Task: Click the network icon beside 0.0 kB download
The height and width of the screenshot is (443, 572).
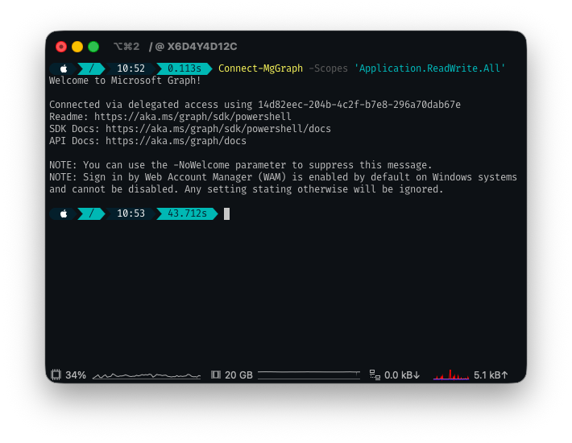Action: (375, 375)
